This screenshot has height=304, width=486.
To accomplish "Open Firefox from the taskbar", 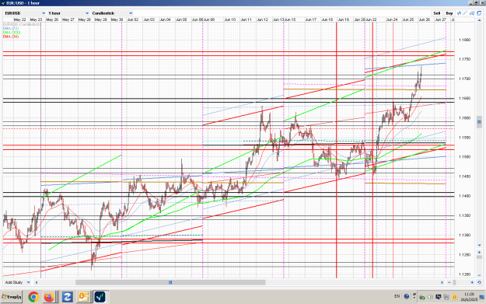I will click(49, 297).
